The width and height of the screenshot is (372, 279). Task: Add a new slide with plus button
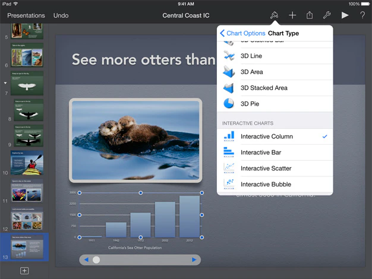(24, 271)
